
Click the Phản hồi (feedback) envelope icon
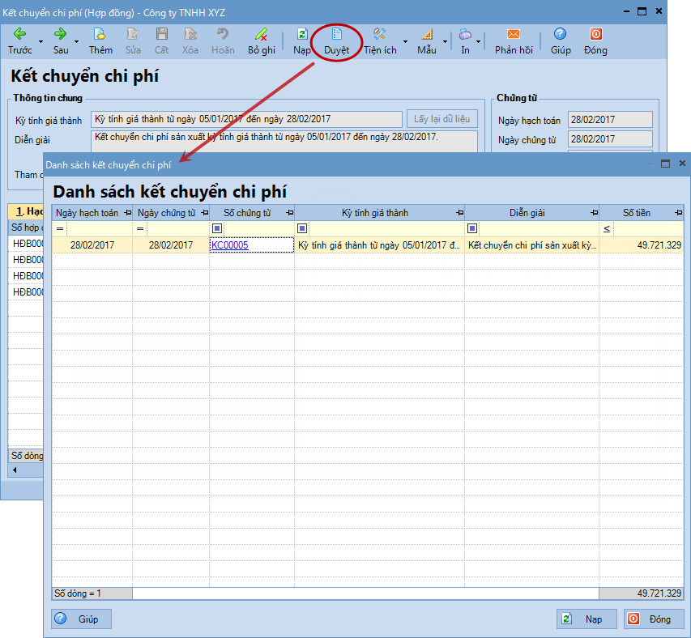(x=514, y=34)
